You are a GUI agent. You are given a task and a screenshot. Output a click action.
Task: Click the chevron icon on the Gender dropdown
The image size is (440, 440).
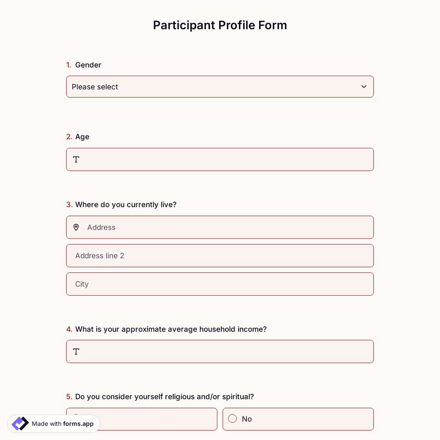point(364,87)
